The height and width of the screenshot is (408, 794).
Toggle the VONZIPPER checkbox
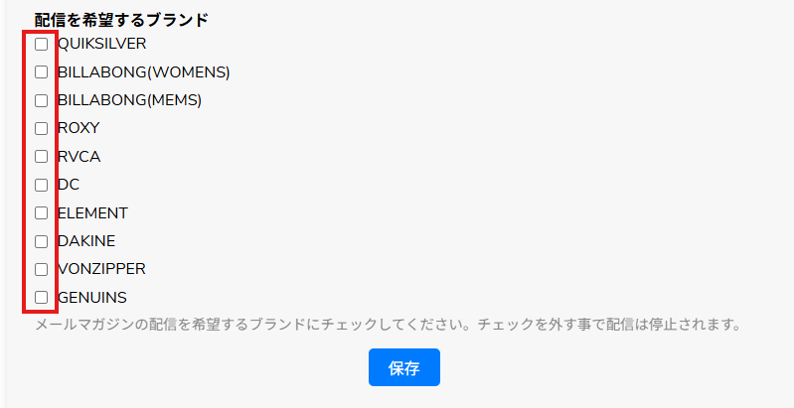[41, 269]
